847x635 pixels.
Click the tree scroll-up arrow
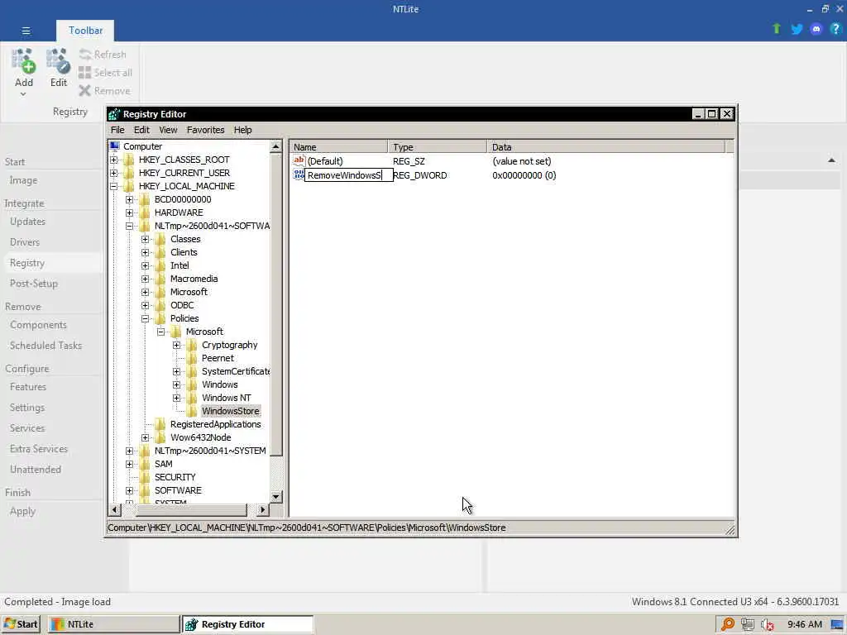click(276, 146)
